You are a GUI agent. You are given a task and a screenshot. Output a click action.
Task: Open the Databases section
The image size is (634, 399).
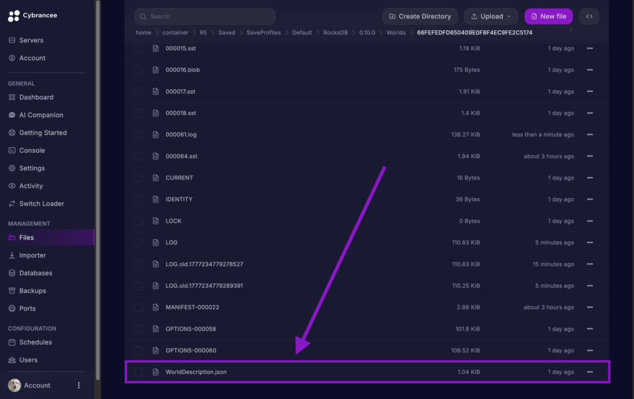click(x=35, y=273)
